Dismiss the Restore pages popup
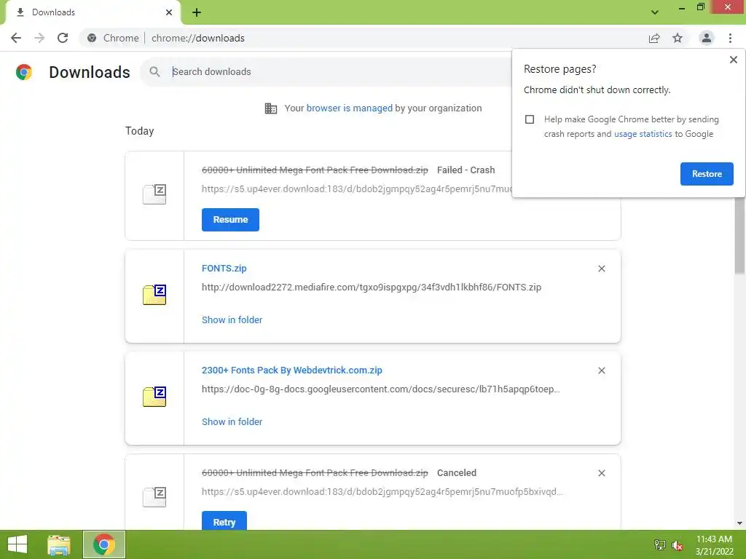Viewport: 746px width, 559px height. point(733,60)
